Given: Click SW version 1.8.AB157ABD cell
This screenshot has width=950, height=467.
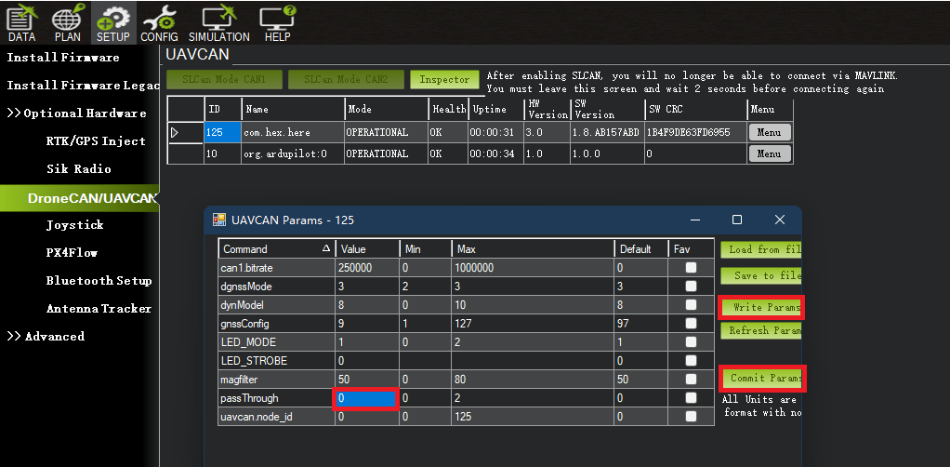Looking at the screenshot, I should coord(607,132).
